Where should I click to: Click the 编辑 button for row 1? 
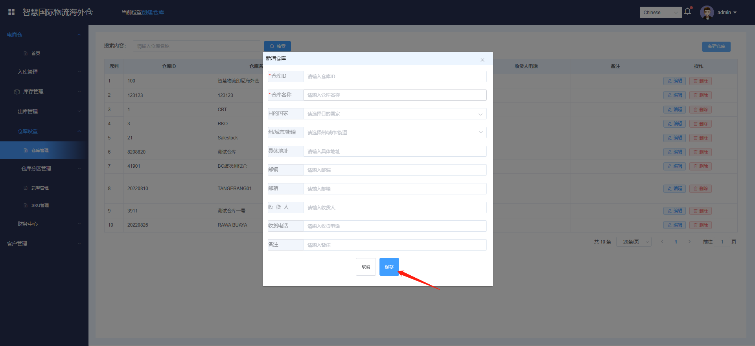(674, 81)
